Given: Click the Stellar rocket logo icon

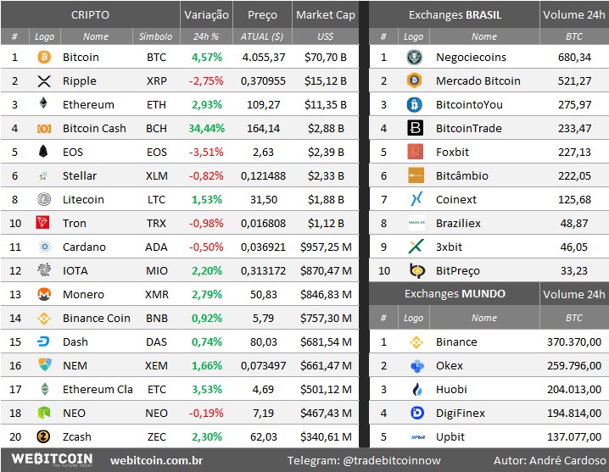Looking at the screenshot, I should 43,176.
